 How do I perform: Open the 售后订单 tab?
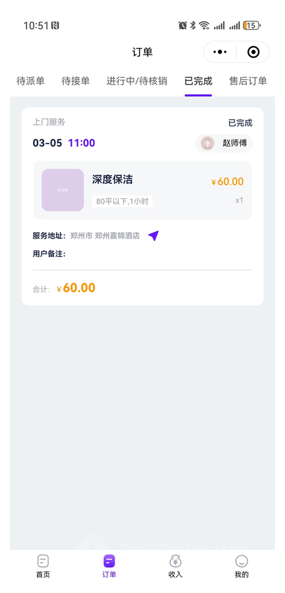(248, 81)
